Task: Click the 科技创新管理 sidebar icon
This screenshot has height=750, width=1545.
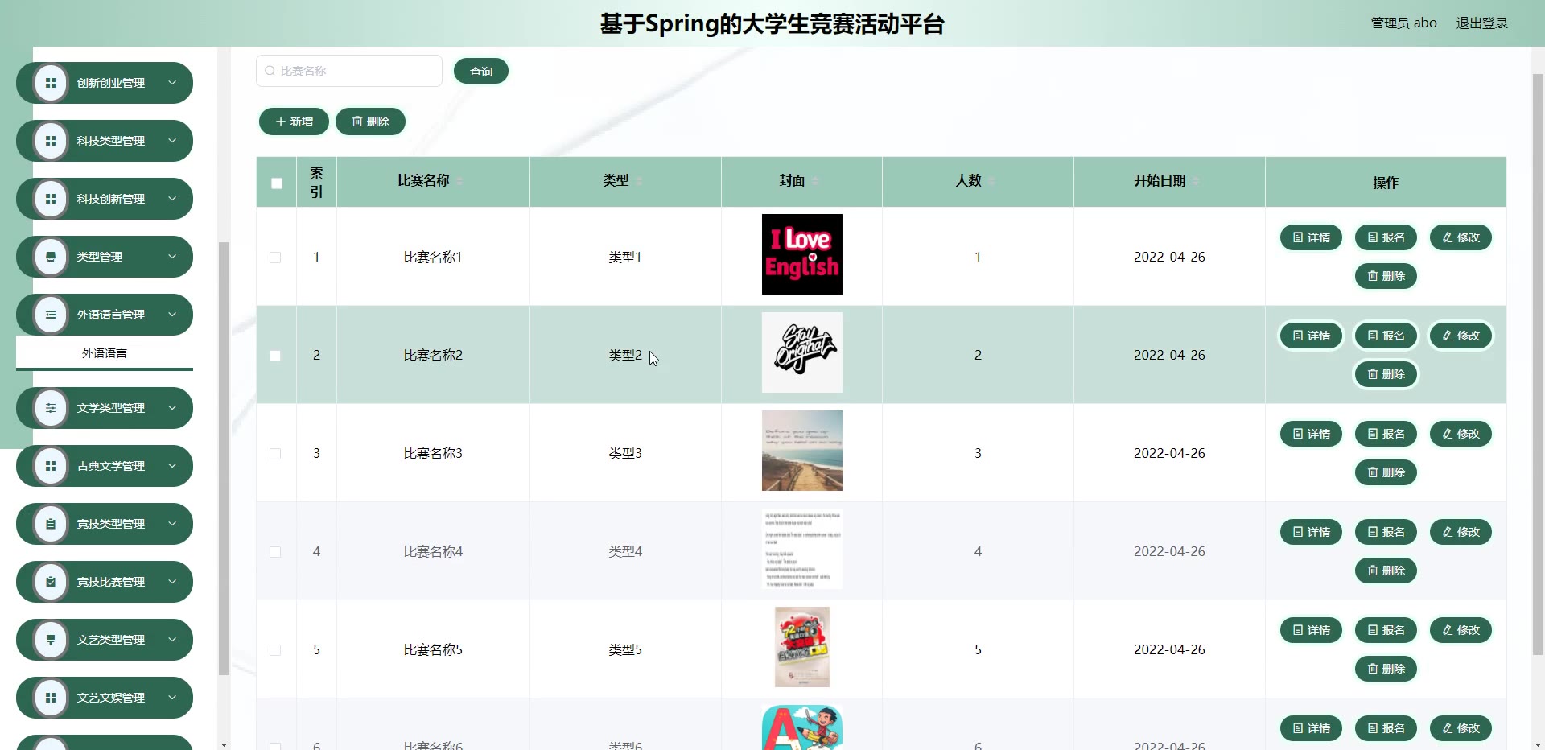Action: point(51,199)
